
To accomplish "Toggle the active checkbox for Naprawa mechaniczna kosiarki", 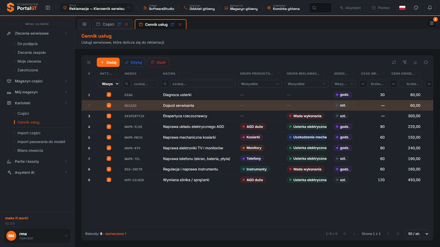I will tap(109, 137).
